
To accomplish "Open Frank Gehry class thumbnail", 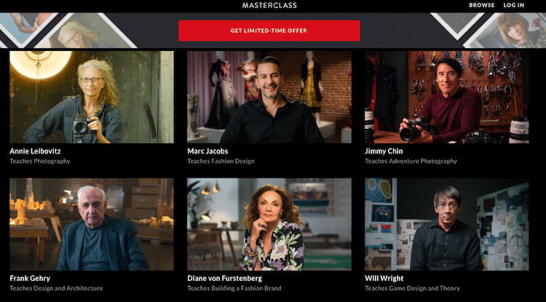I will click(92, 224).
